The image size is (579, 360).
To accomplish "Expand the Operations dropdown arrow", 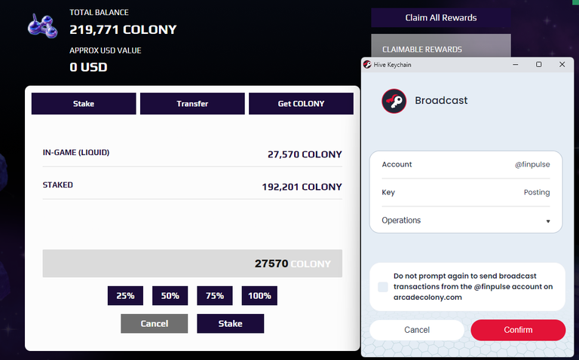I will pyautogui.click(x=548, y=221).
